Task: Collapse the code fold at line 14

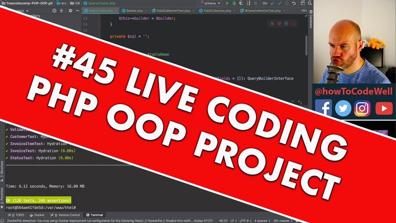Action: pos(100,24)
